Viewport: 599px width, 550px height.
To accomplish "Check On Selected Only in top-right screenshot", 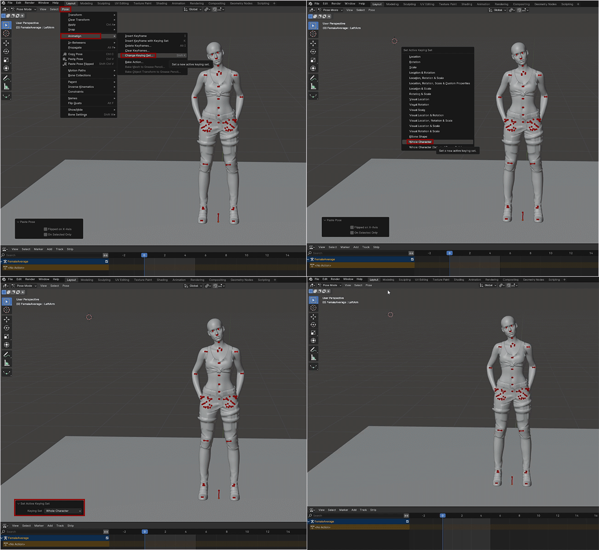I will pos(352,233).
